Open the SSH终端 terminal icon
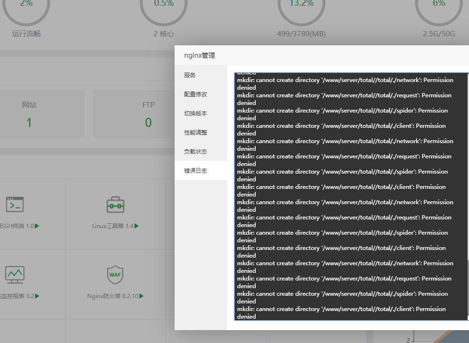 coord(14,205)
